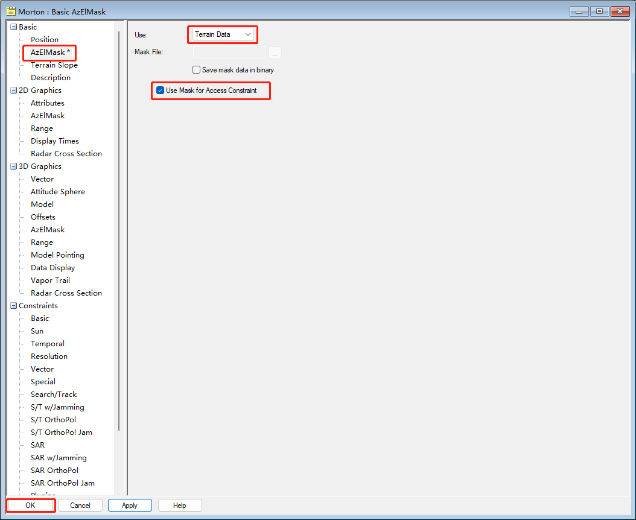Viewport: 636px width, 520px height.
Task: Click the application icon in the title bar
Action: click(10, 11)
